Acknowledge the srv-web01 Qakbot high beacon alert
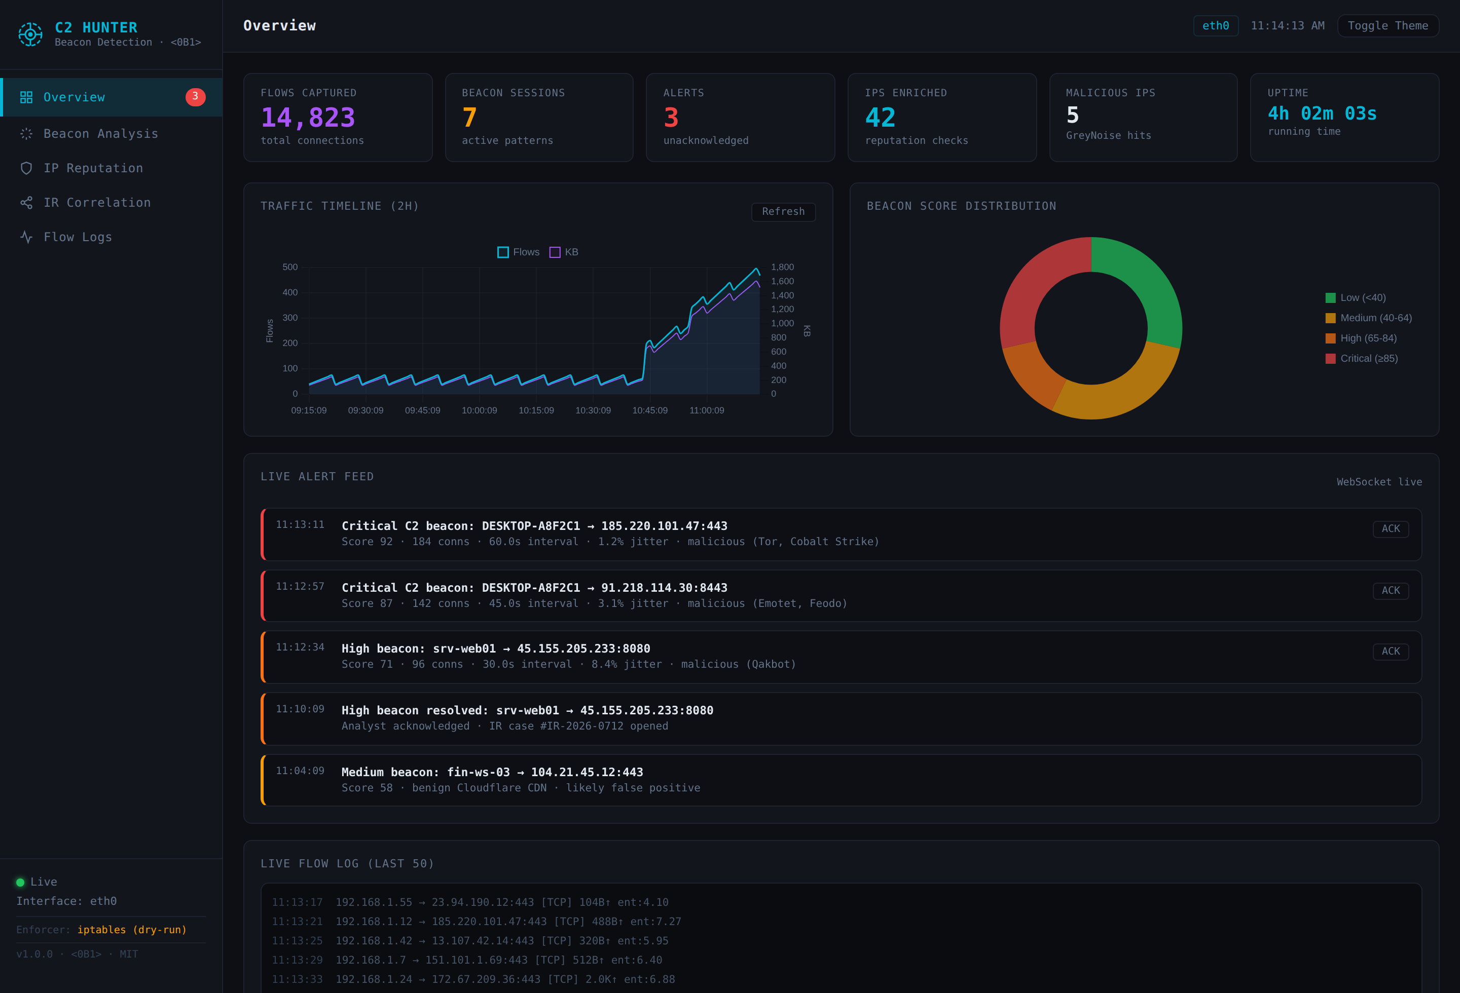 click(1390, 652)
